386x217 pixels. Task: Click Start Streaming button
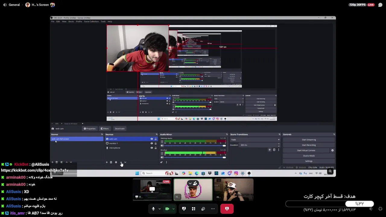[x=309, y=140]
